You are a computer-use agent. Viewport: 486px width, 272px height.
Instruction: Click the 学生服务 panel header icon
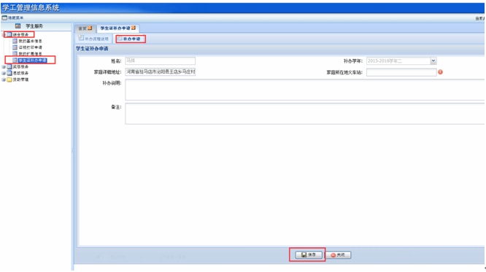18,26
